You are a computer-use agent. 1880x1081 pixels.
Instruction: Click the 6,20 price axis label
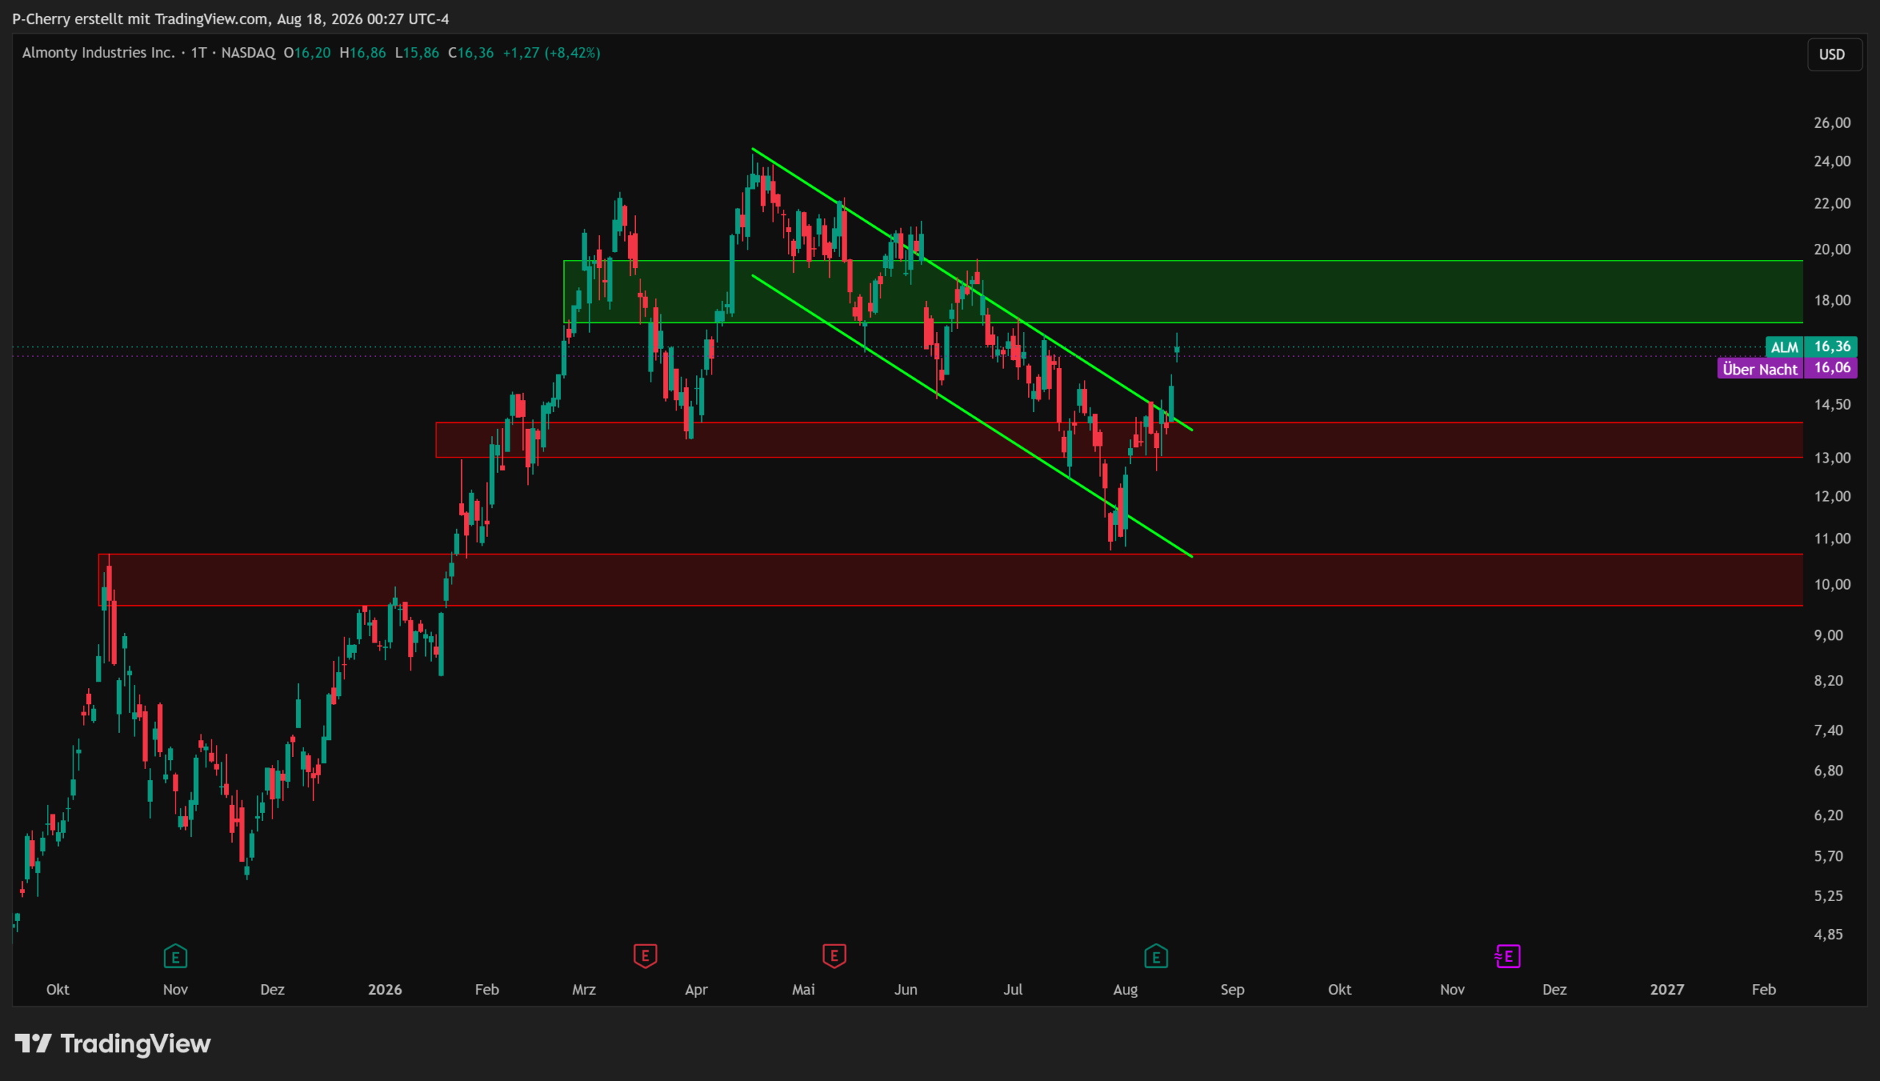[x=1828, y=815]
